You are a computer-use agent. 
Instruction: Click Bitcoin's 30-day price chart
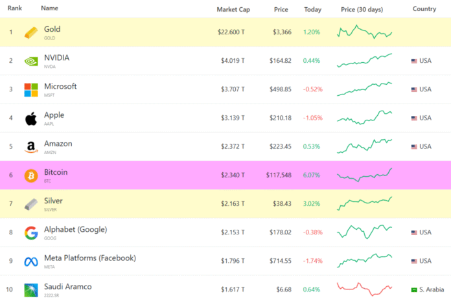tap(364, 175)
